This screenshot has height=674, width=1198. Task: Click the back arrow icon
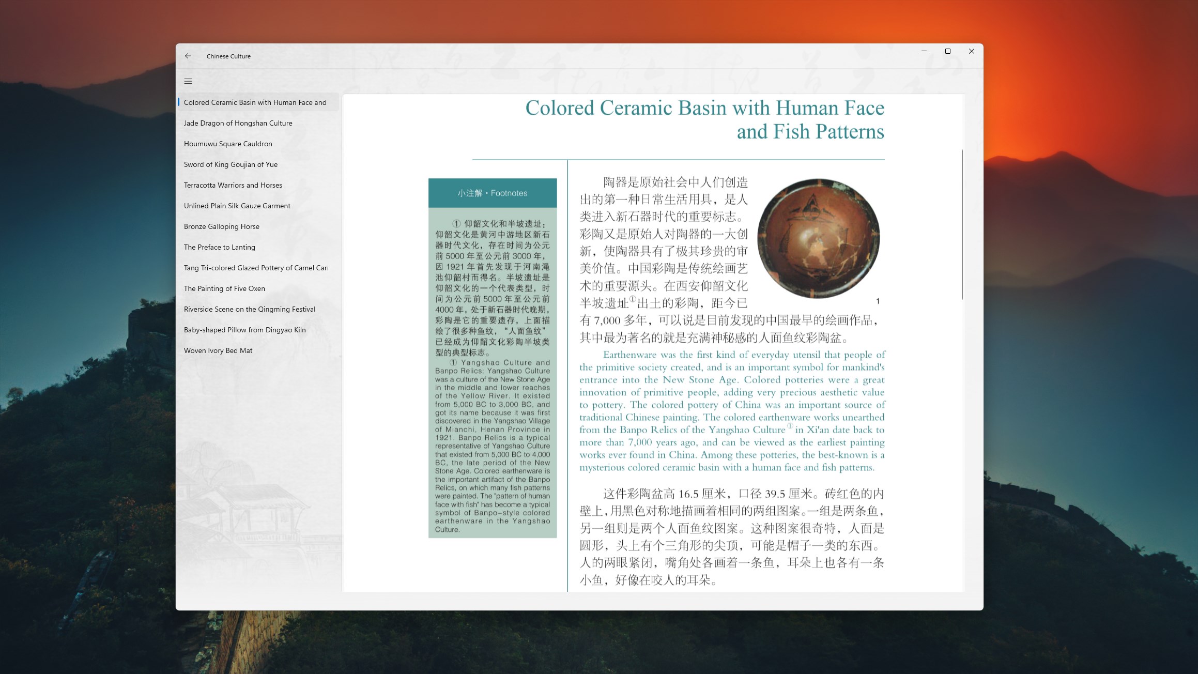(188, 56)
